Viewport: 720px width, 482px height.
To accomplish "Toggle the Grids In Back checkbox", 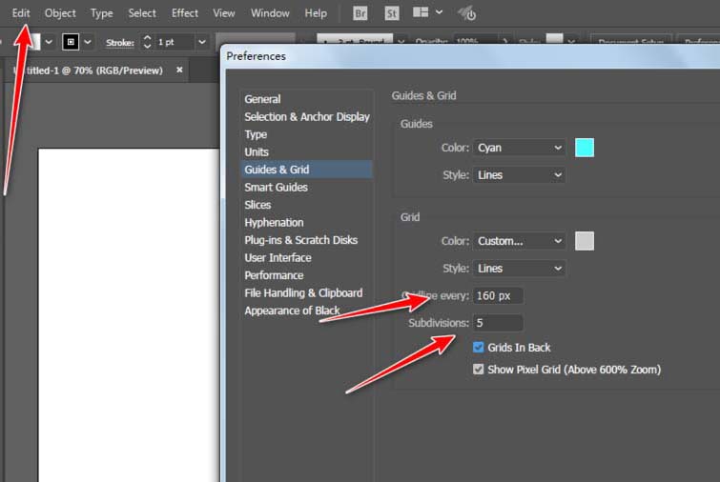I will pos(479,348).
